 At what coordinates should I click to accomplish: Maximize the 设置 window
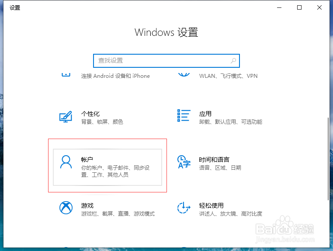tap(299, 7)
